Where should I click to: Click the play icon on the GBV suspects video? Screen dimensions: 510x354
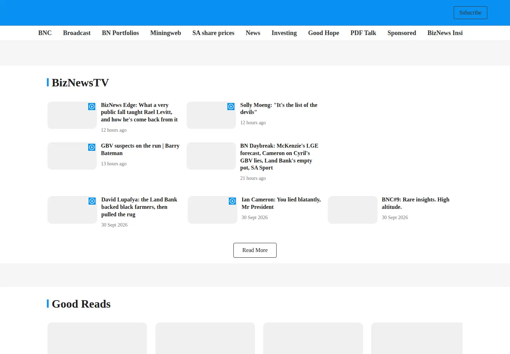92,147
